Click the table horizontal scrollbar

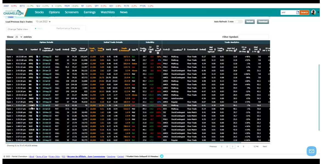pyautogui.click(x=123, y=142)
